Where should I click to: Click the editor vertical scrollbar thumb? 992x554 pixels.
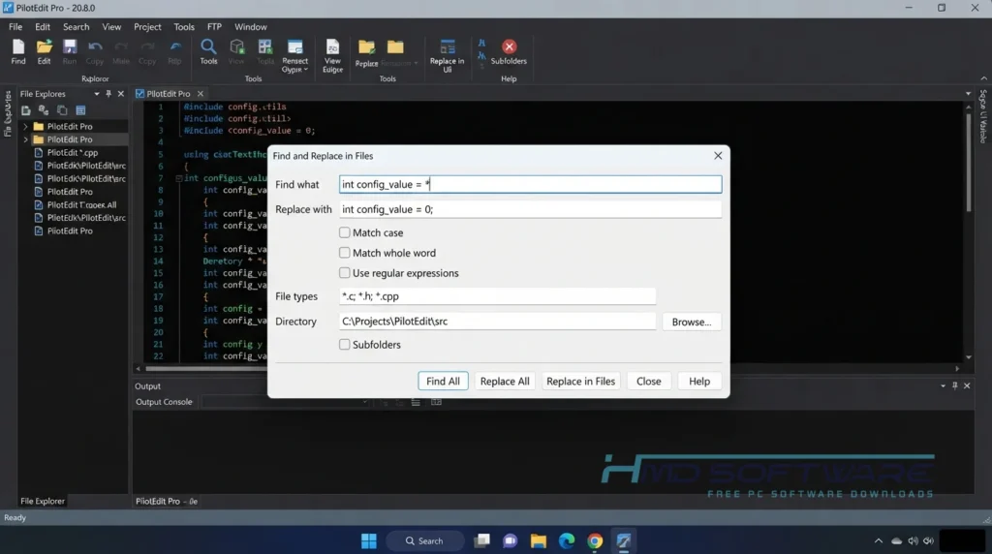pos(968,162)
